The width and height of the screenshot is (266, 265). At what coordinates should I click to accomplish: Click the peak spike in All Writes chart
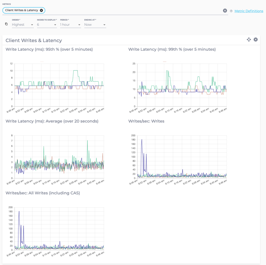tap(19, 211)
